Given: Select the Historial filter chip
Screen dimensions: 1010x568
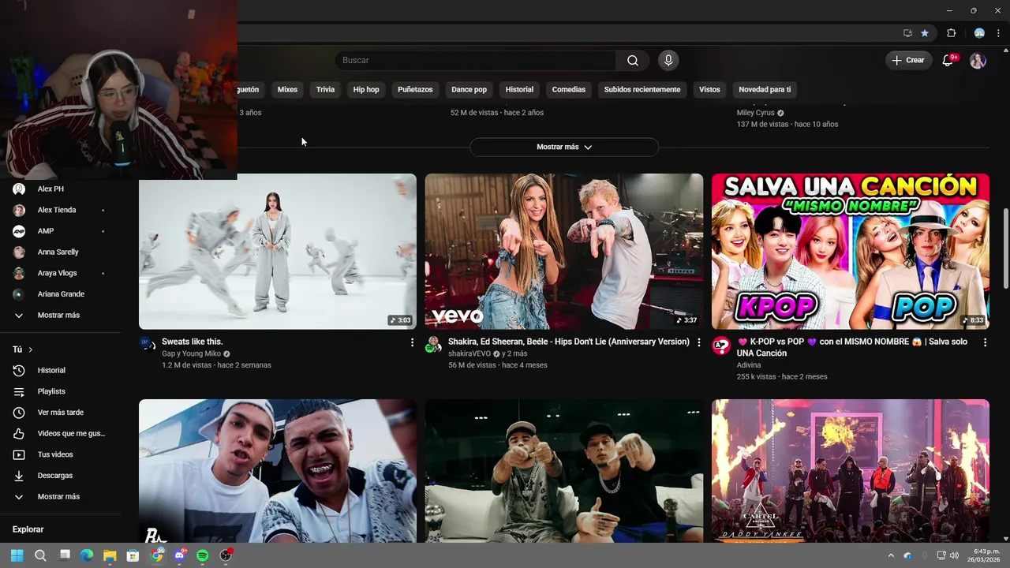Looking at the screenshot, I should tap(519, 89).
